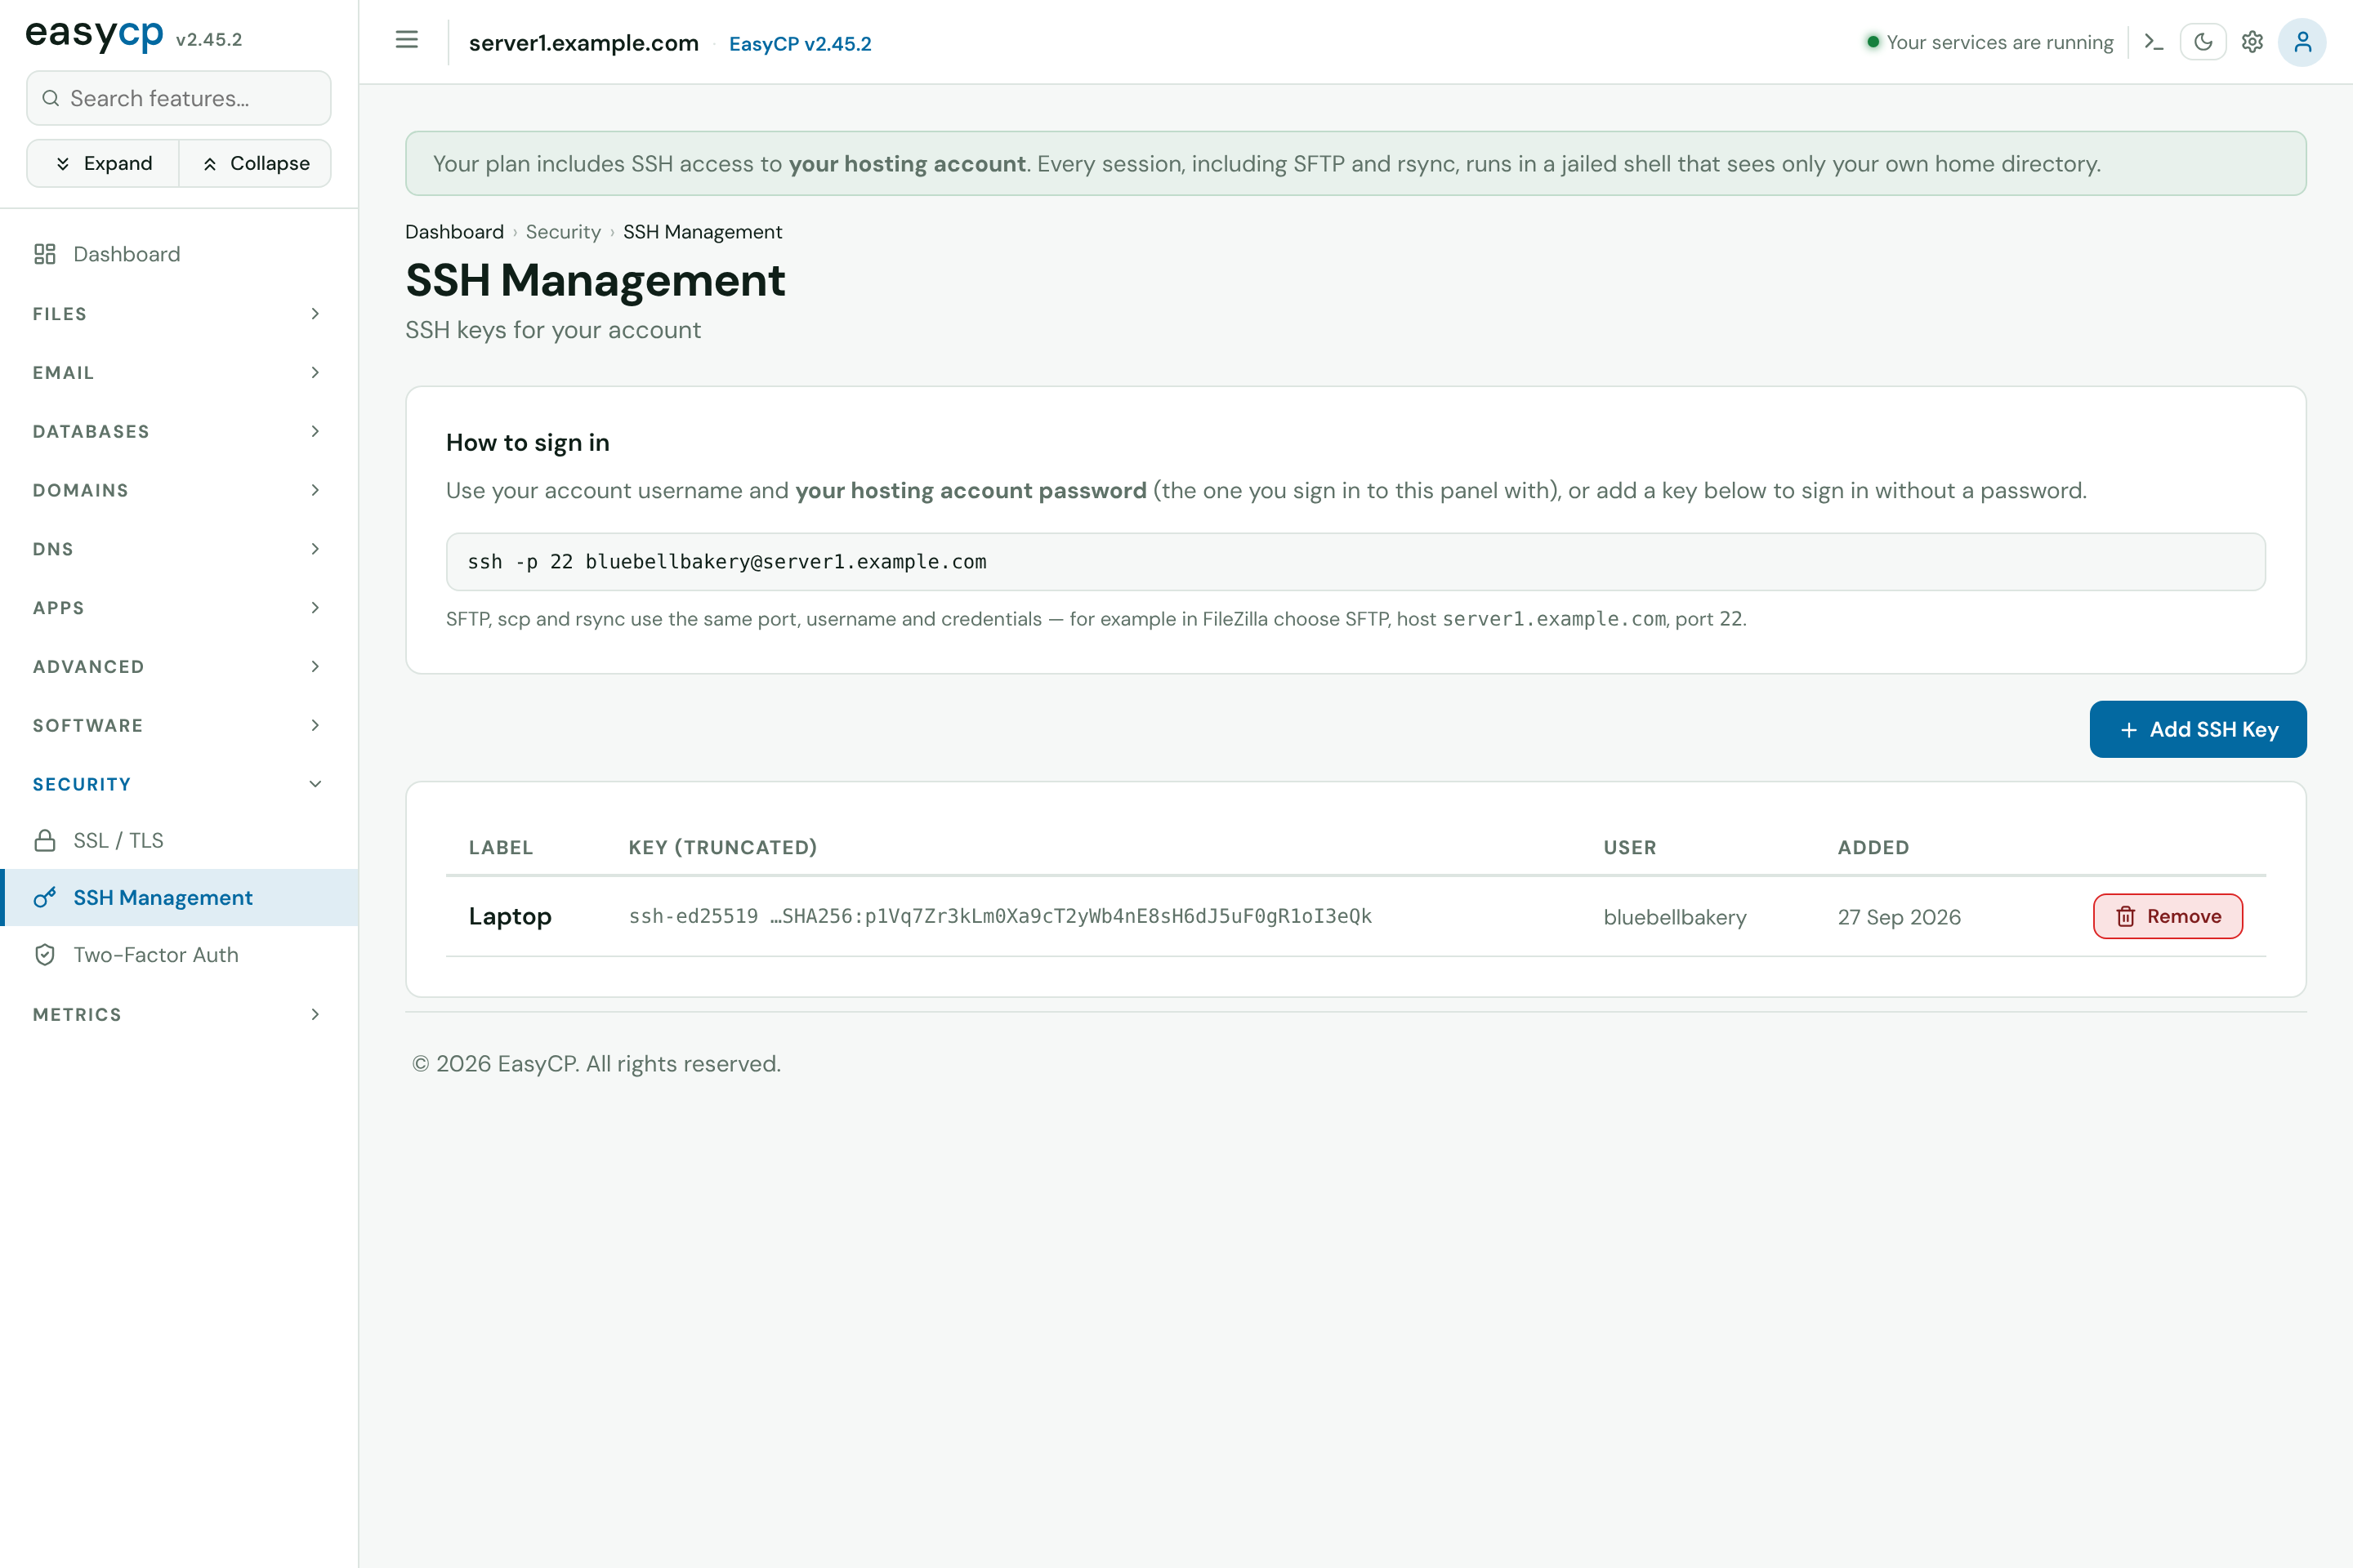Open the terminal console icon
Image resolution: width=2353 pixels, height=1568 pixels.
click(2154, 42)
